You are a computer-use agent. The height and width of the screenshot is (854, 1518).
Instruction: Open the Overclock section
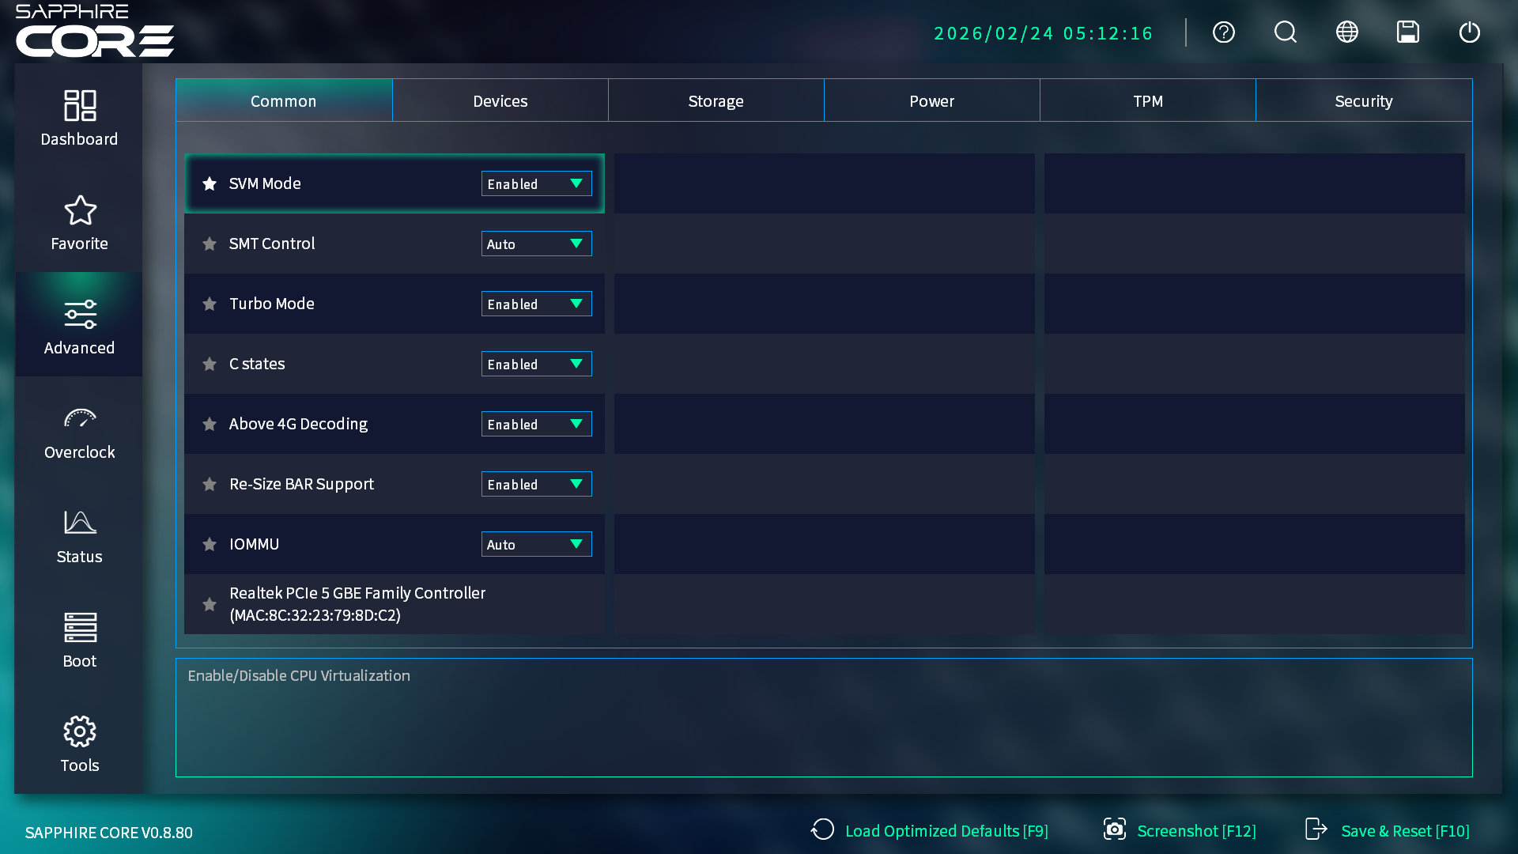click(x=79, y=433)
